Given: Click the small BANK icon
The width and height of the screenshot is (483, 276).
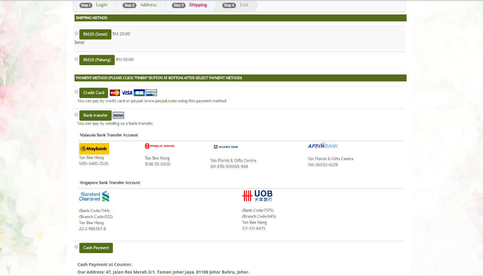Looking at the screenshot, I should click(118, 115).
